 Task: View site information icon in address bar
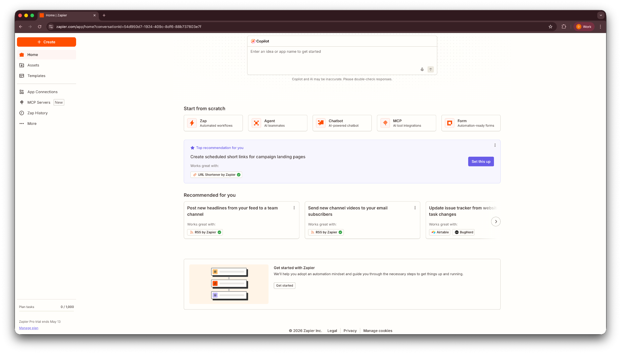coord(51,27)
